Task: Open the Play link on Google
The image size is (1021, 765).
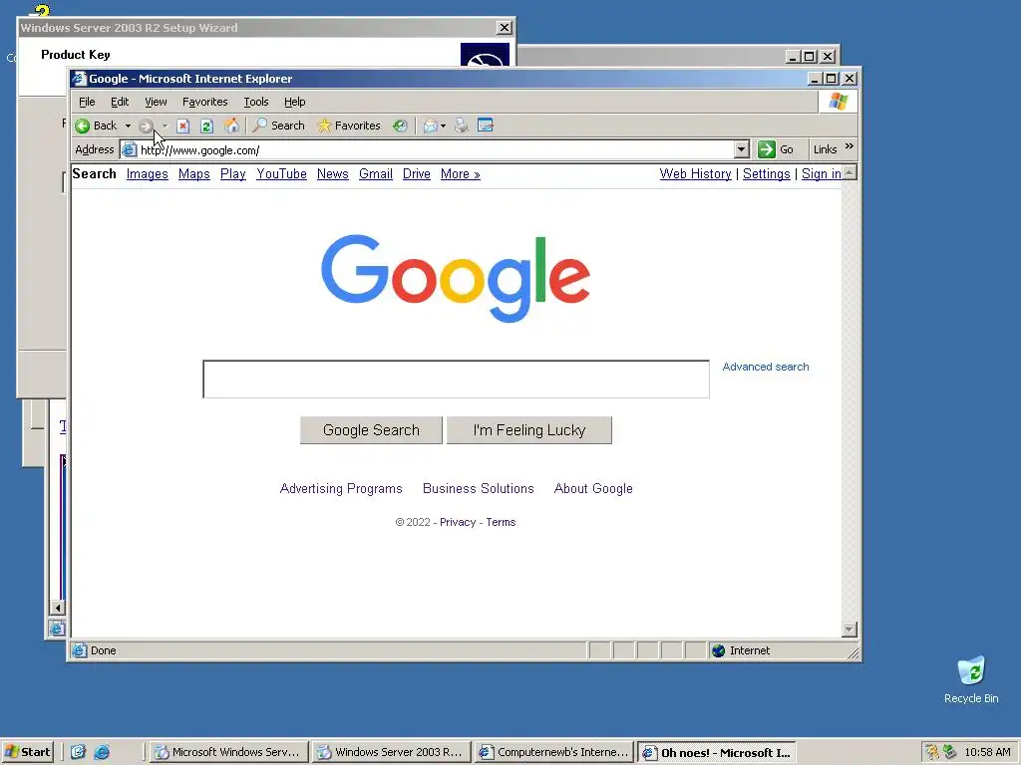Action: pyautogui.click(x=233, y=174)
